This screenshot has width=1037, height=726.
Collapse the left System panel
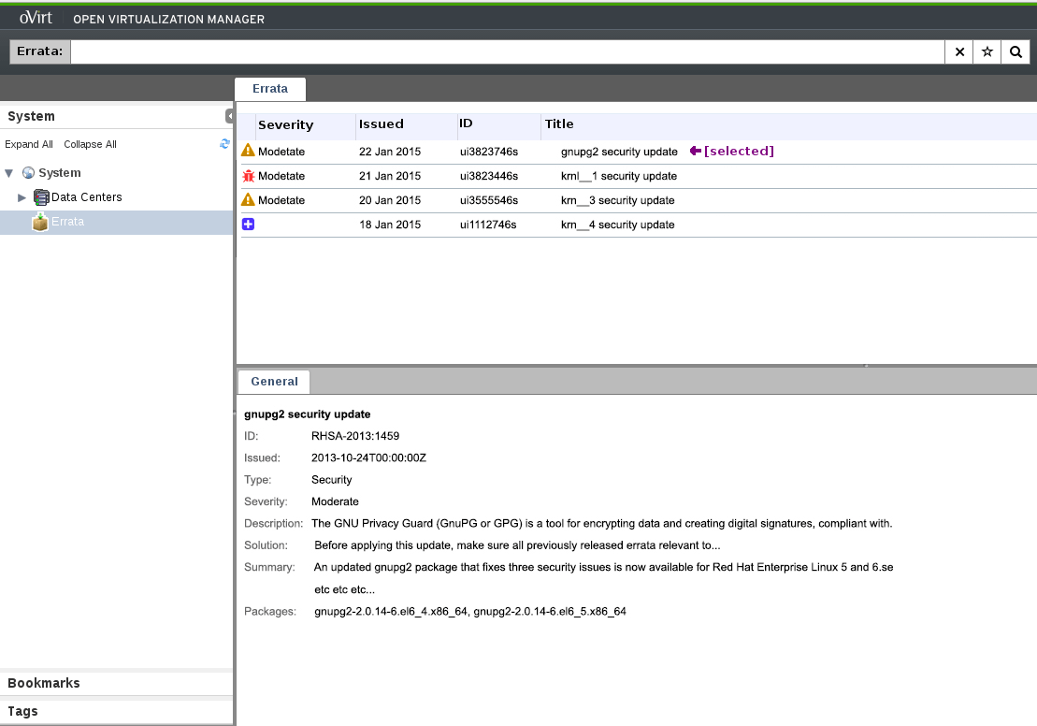(229, 116)
